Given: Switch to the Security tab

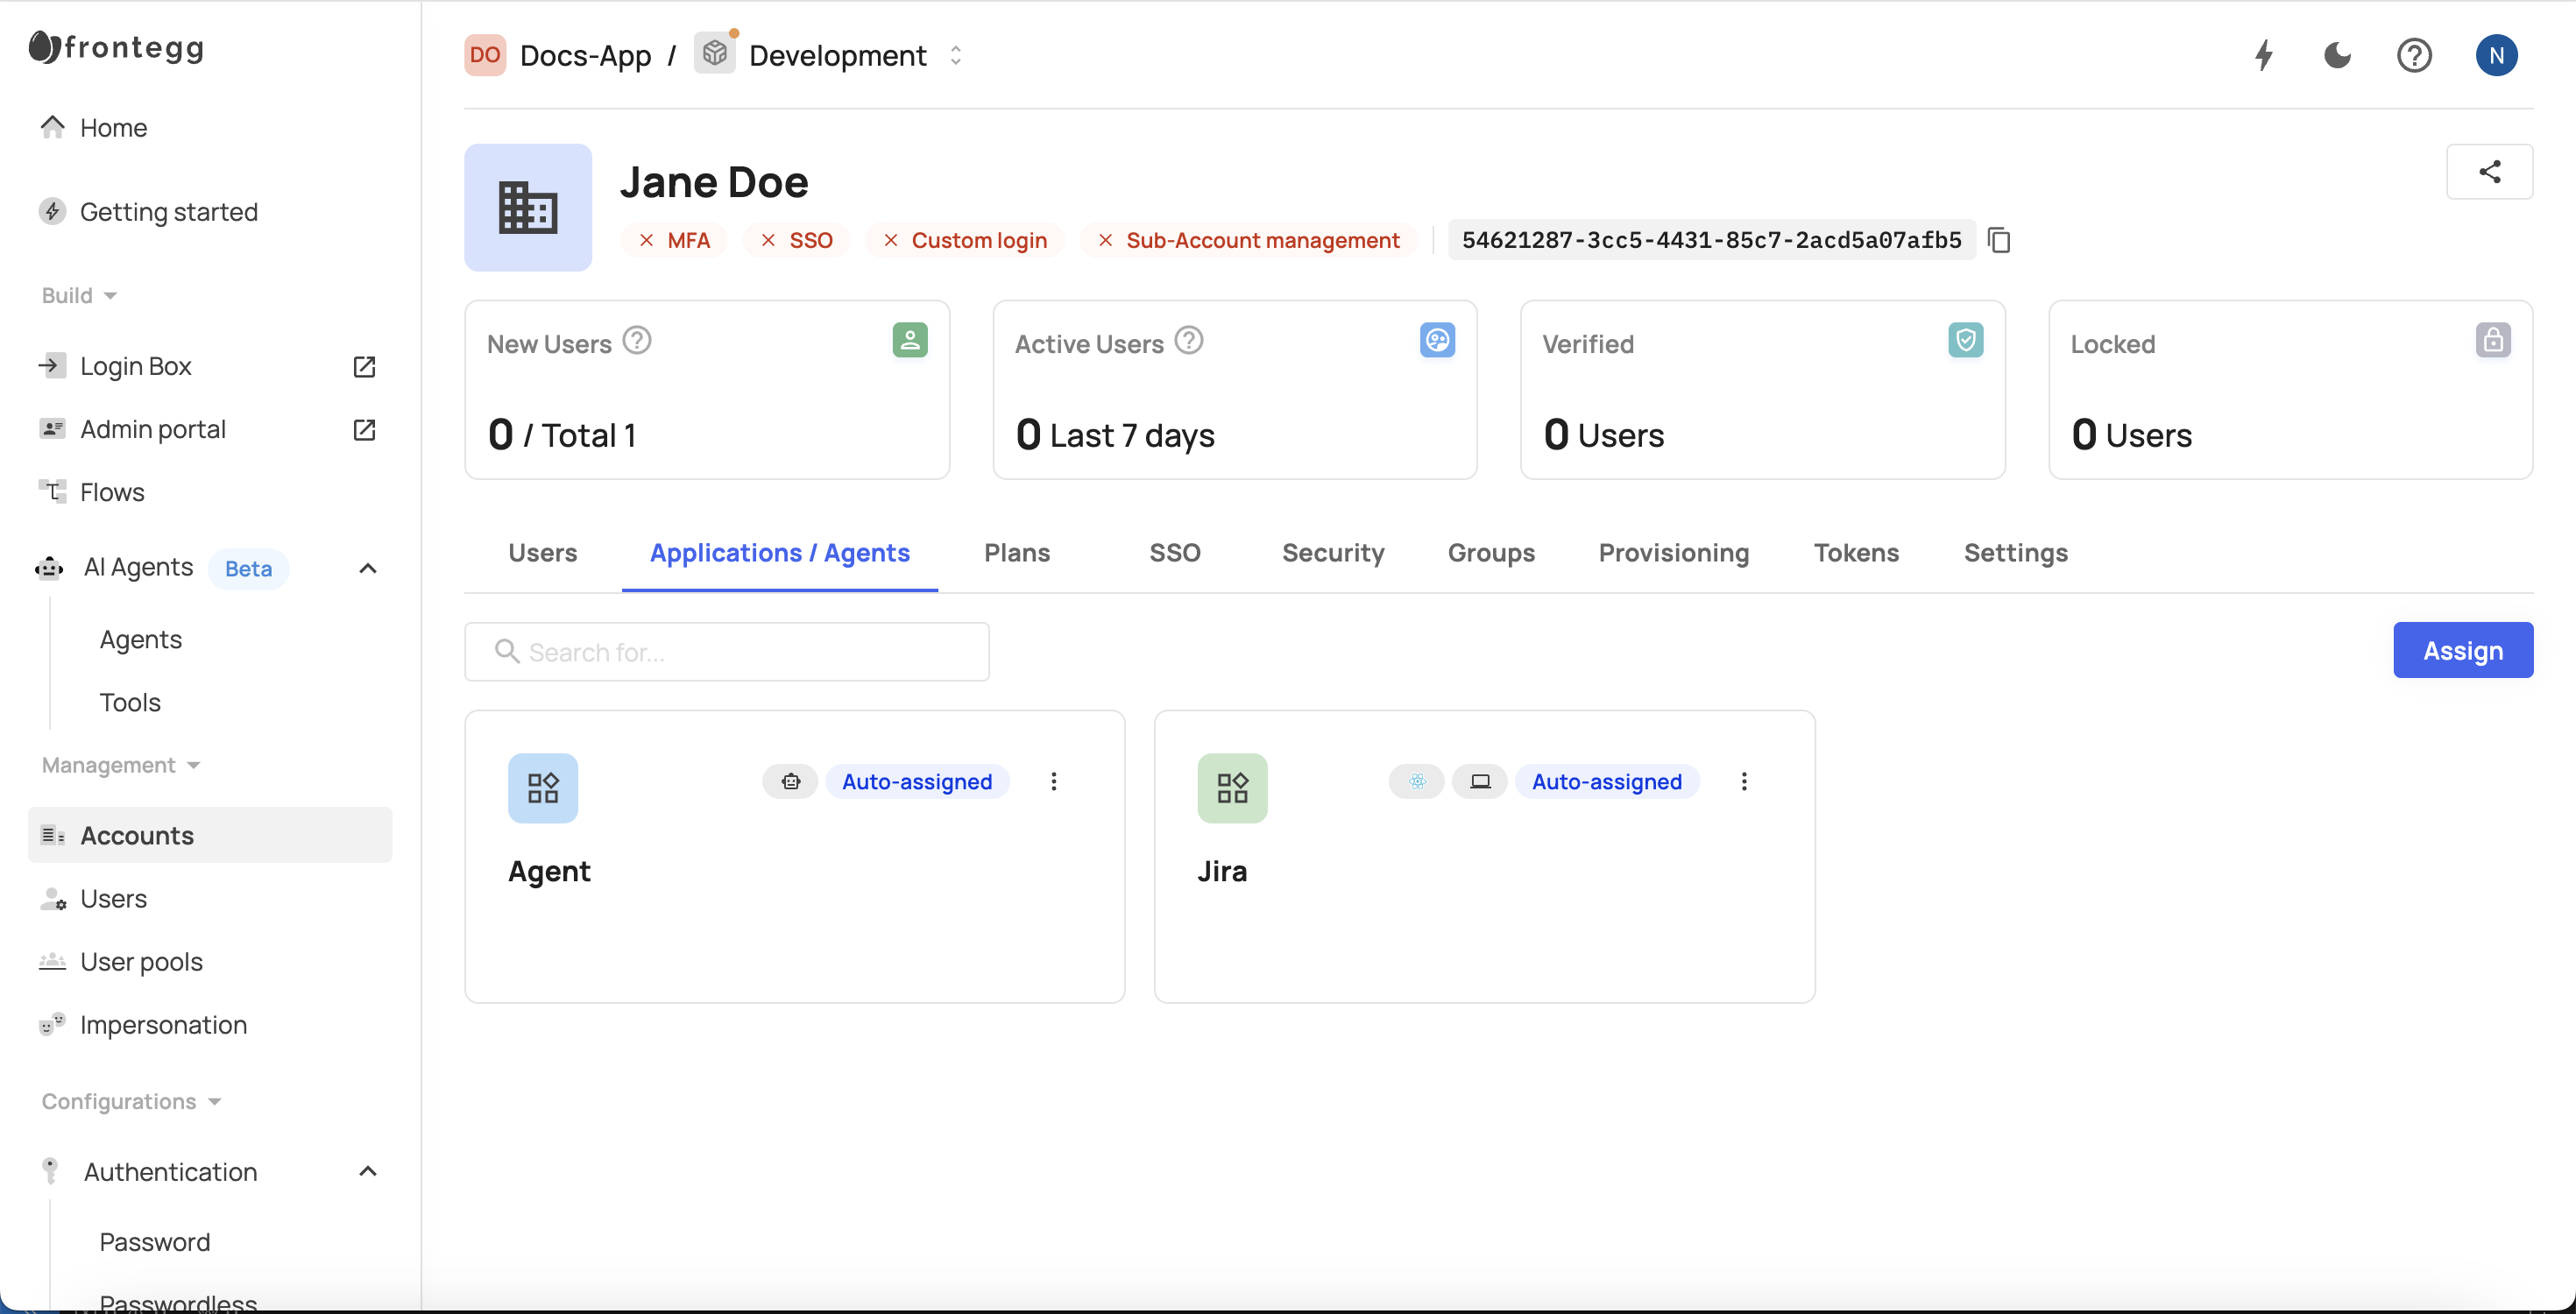Looking at the screenshot, I should pos(1333,553).
